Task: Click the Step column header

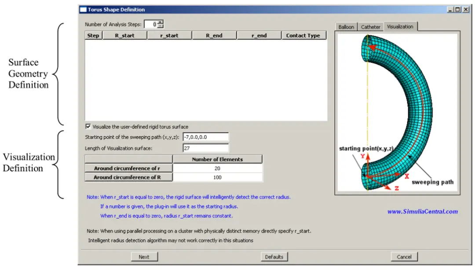Action: point(93,36)
